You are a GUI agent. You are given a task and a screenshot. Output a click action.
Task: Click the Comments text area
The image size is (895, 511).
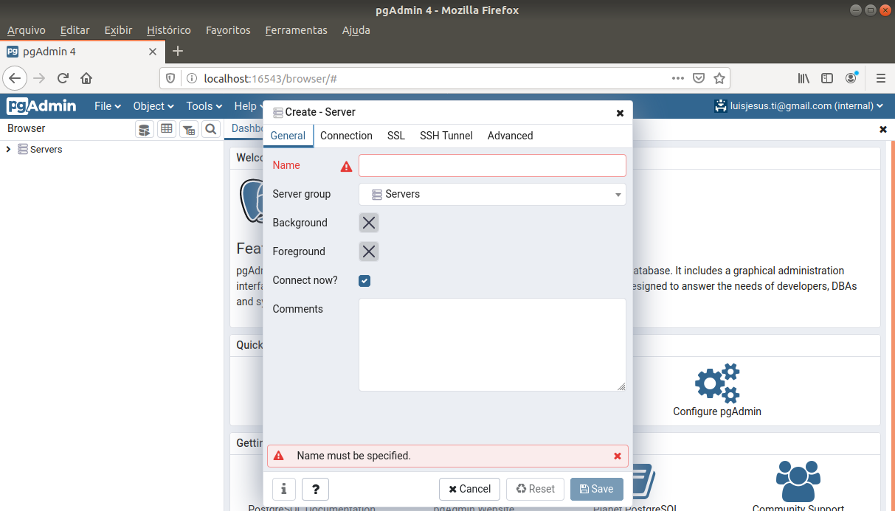(x=492, y=344)
